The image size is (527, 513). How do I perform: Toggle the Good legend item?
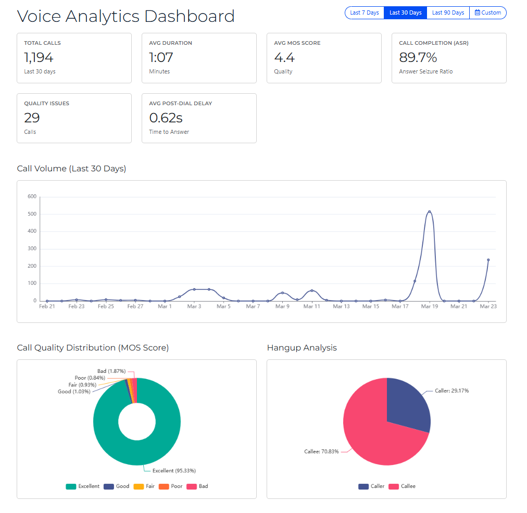[x=116, y=486]
